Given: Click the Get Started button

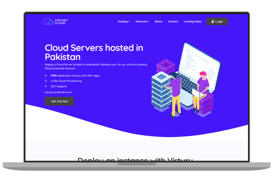Looking at the screenshot, I should coord(59,101).
